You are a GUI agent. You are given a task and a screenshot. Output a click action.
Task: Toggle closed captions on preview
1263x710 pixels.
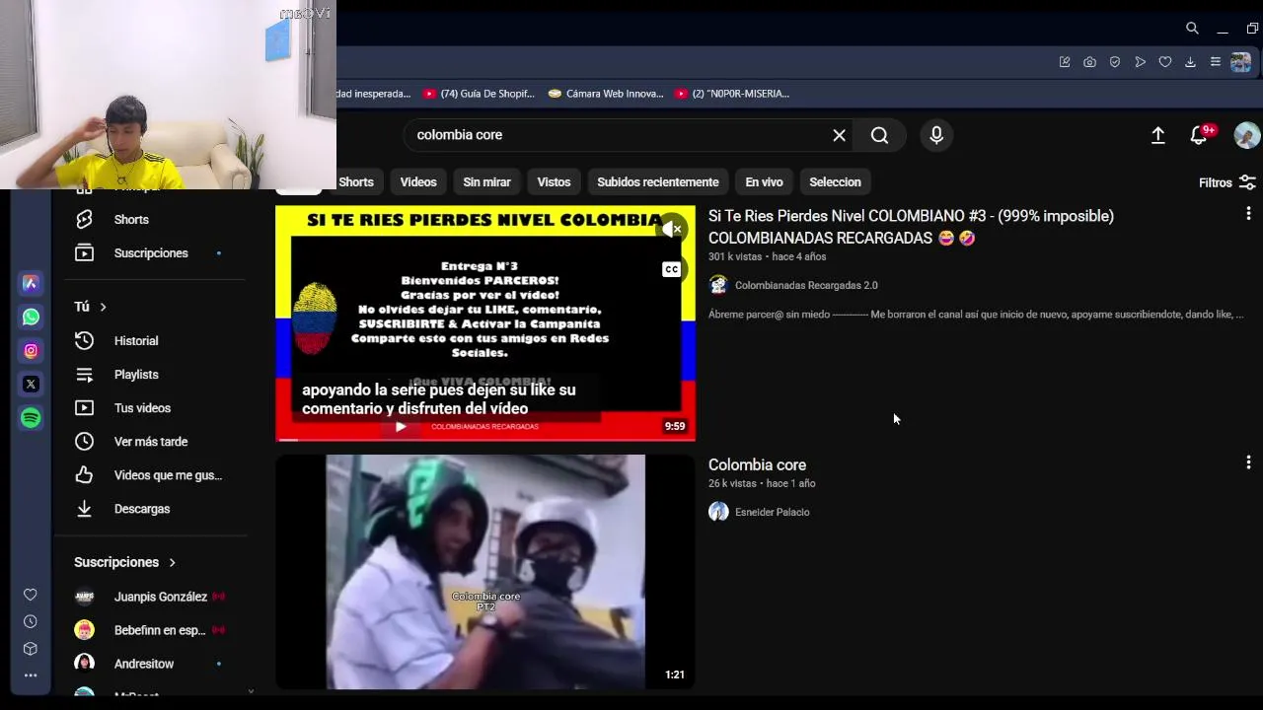click(671, 269)
